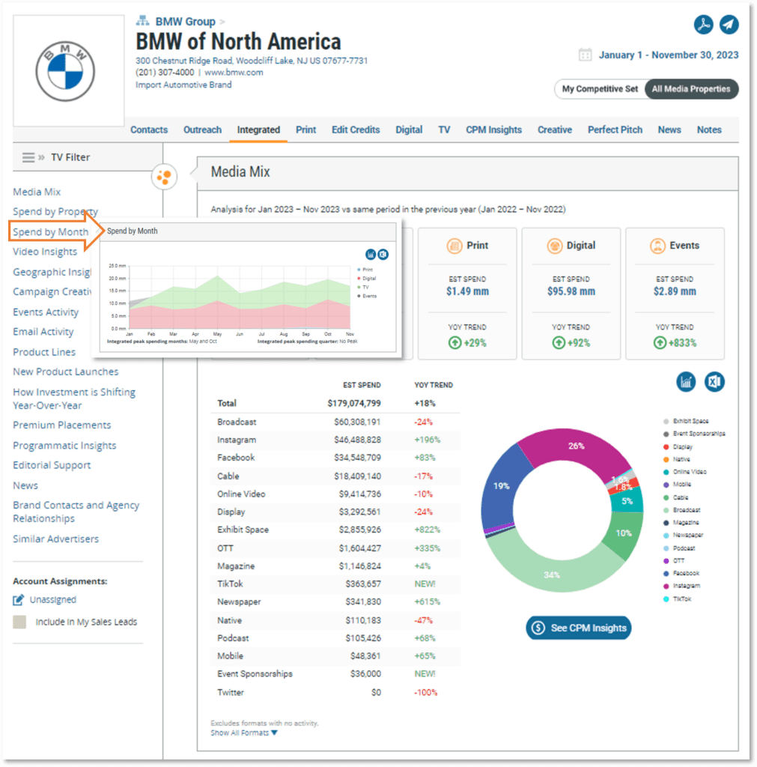Toggle TikTok legend entry in donut chart
Screen dimensions: 757x767
[x=678, y=599]
